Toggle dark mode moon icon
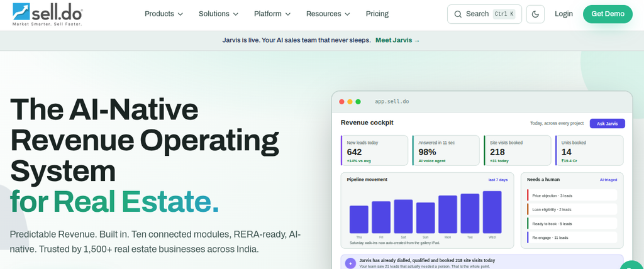Image resolution: width=644 pixels, height=269 pixels. click(535, 14)
